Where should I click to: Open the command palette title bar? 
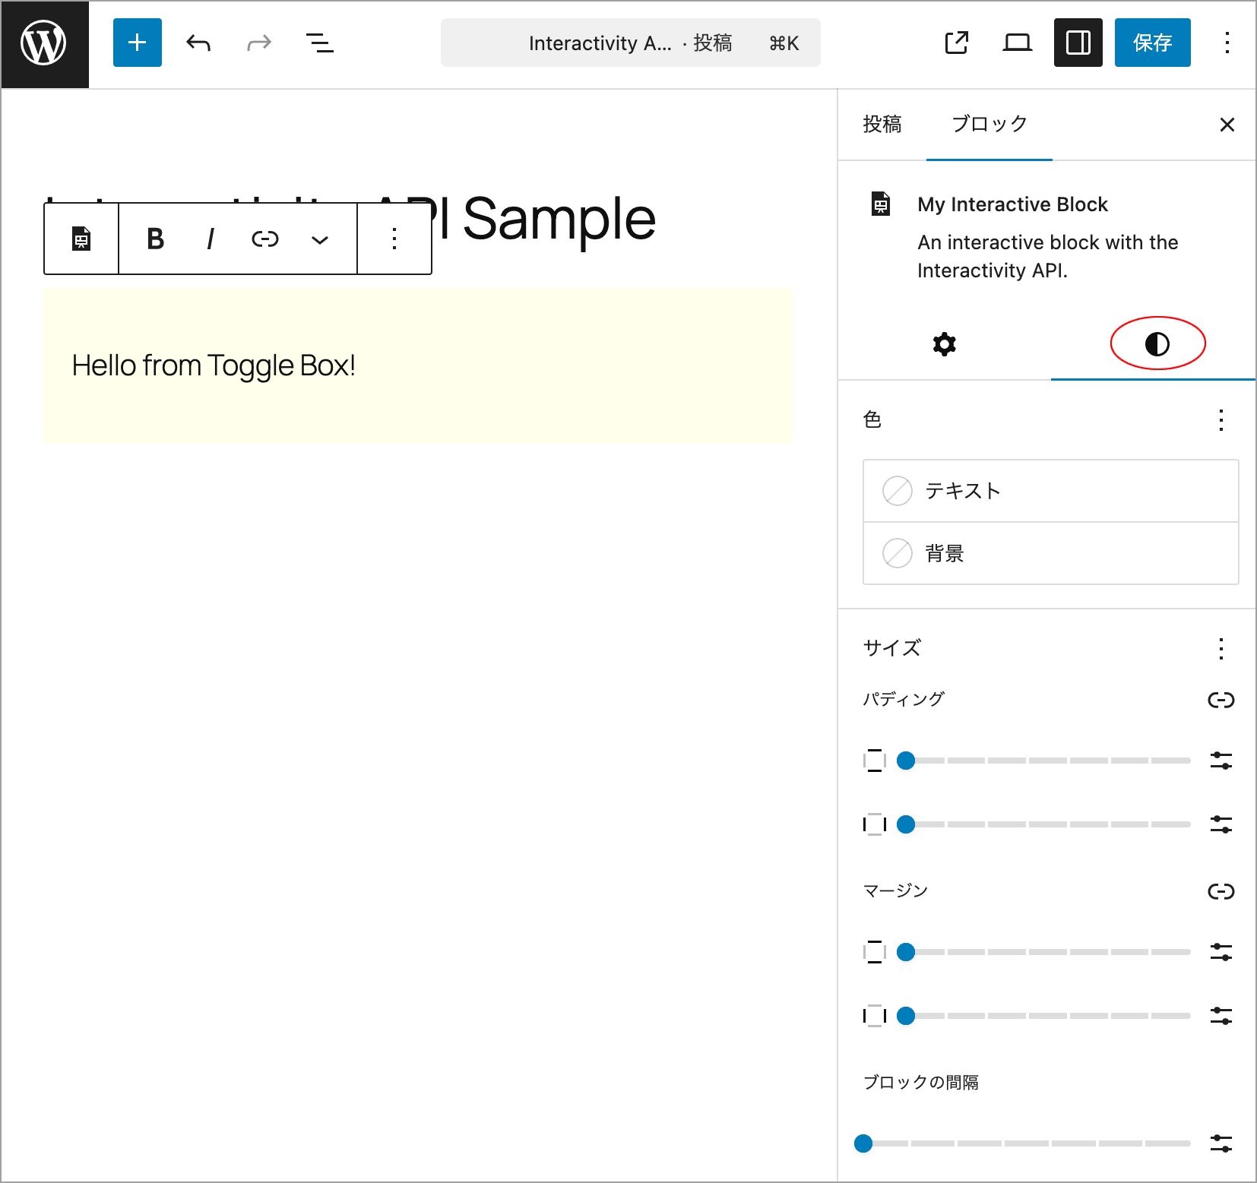coord(631,43)
